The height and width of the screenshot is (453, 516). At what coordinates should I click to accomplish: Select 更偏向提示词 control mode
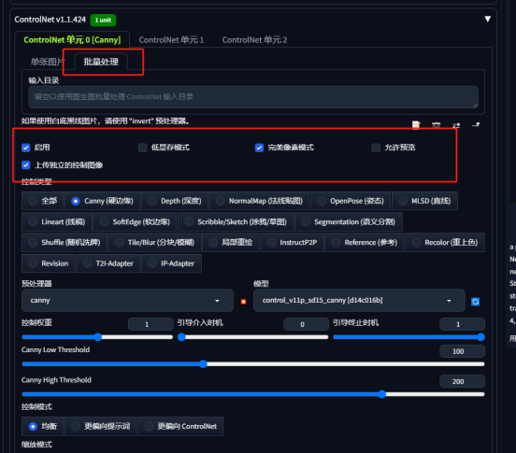pyautogui.click(x=101, y=426)
